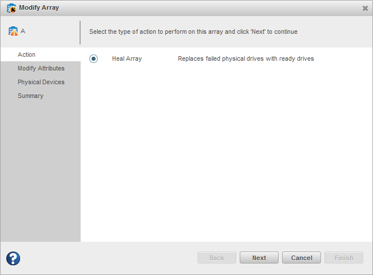373x275 pixels.
Task: Click the instruction text in the header
Action: tap(193, 32)
